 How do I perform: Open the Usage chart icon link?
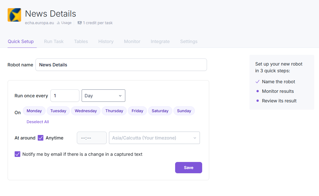tap(58, 23)
